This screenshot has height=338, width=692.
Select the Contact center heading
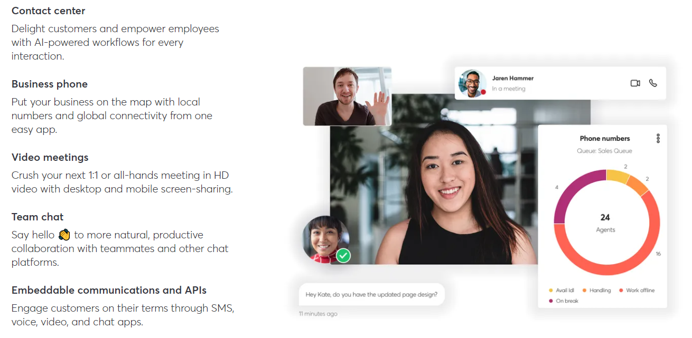pyautogui.click(x=49, y=11)
